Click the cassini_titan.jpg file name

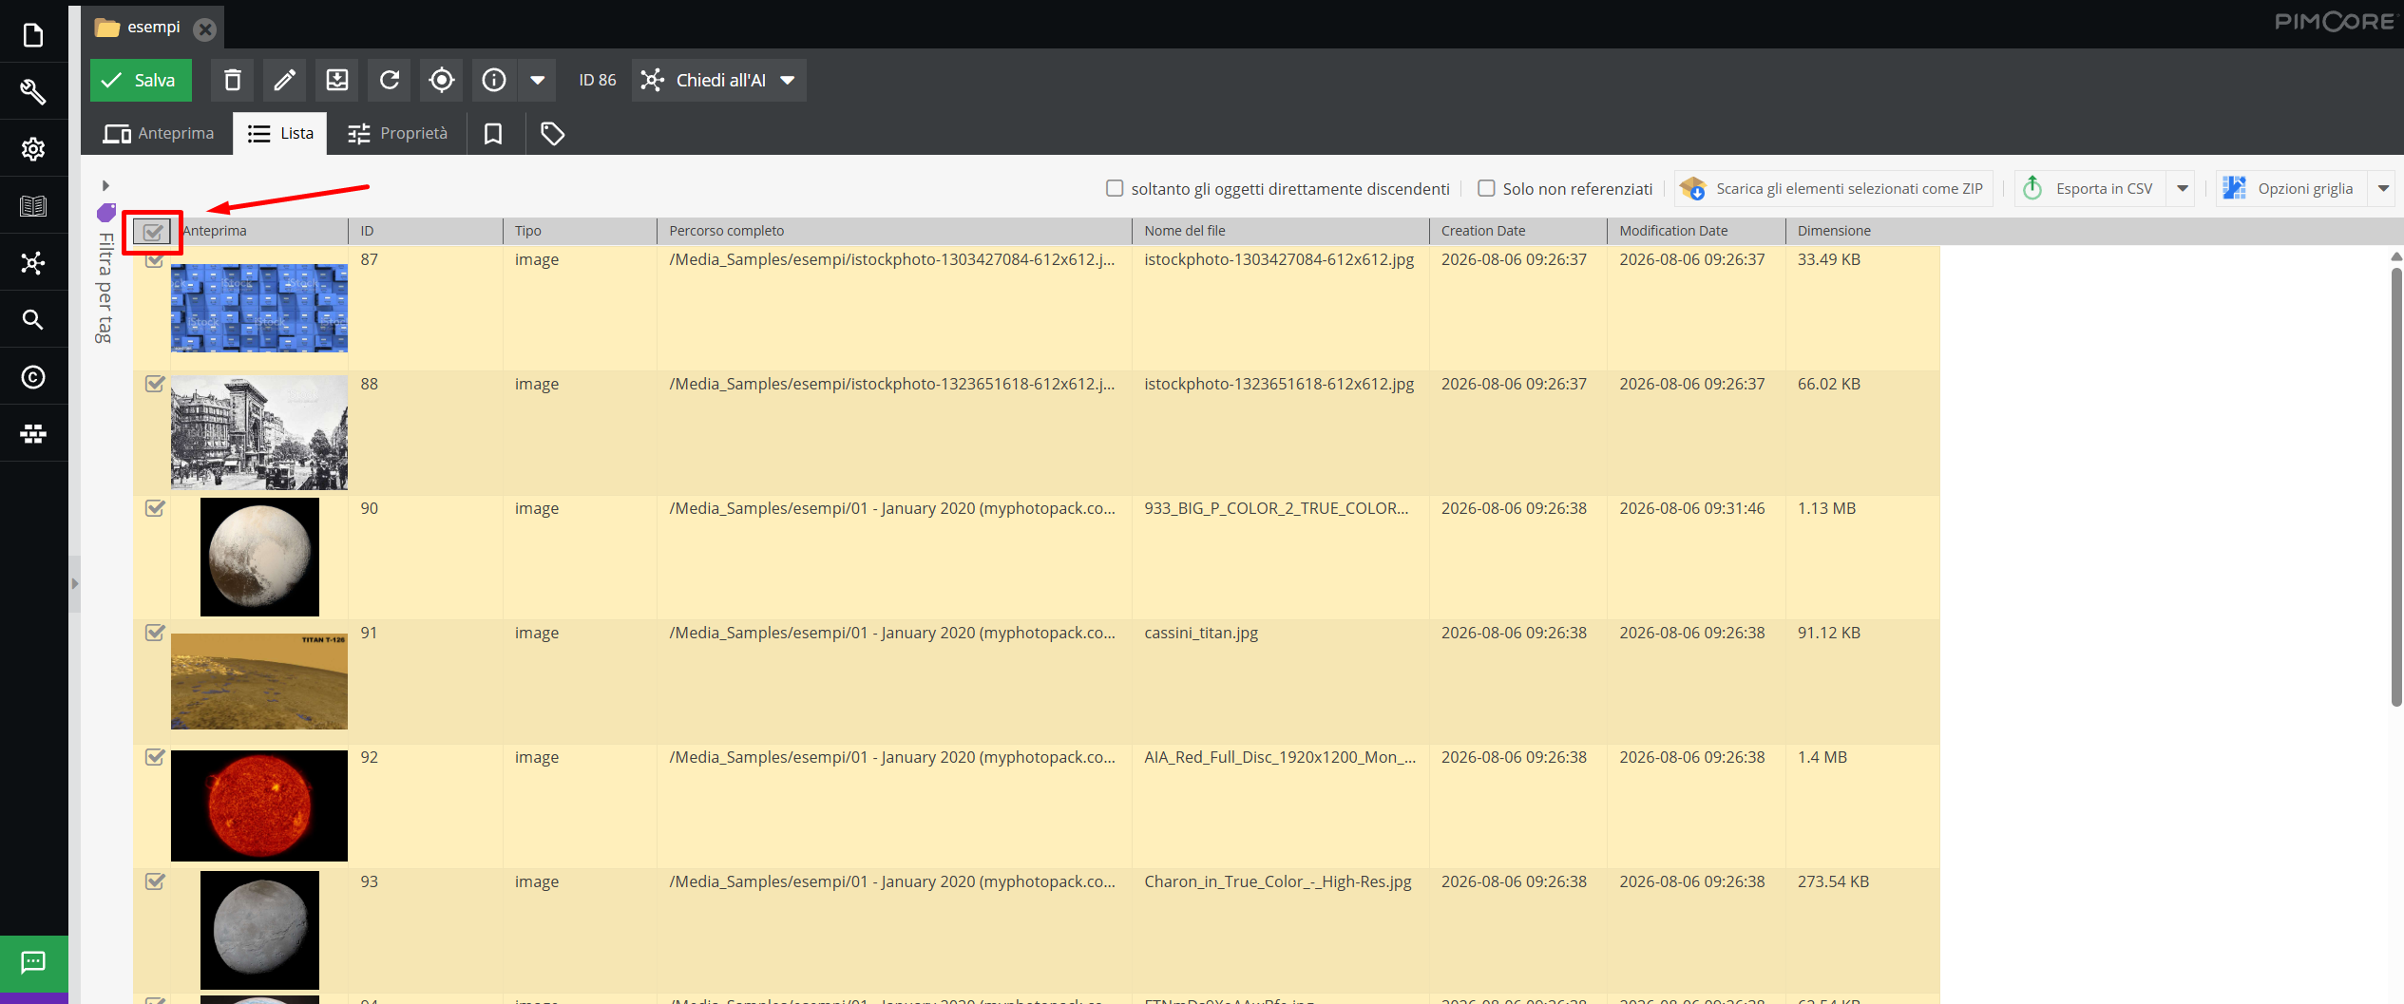[1201, 633]
